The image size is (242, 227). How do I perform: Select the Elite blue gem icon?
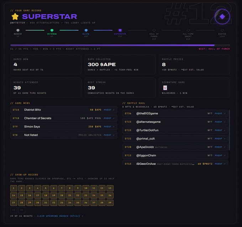click(x=86, y=30)
